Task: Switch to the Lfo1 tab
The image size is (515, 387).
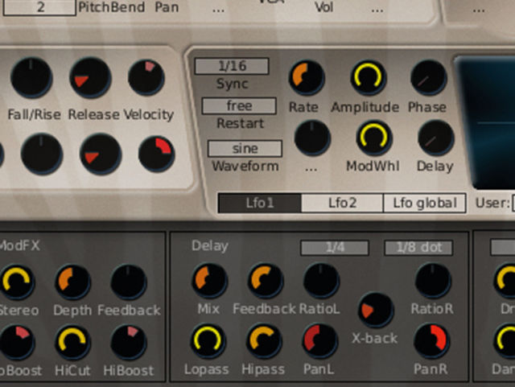Action: point(260,203)
